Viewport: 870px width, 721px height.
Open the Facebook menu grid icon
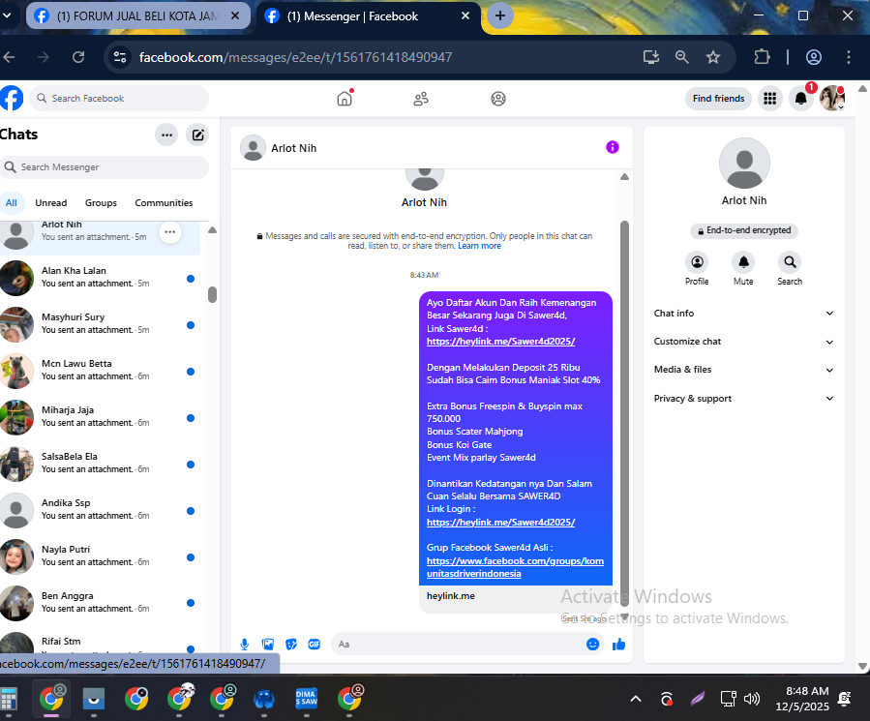769,99
